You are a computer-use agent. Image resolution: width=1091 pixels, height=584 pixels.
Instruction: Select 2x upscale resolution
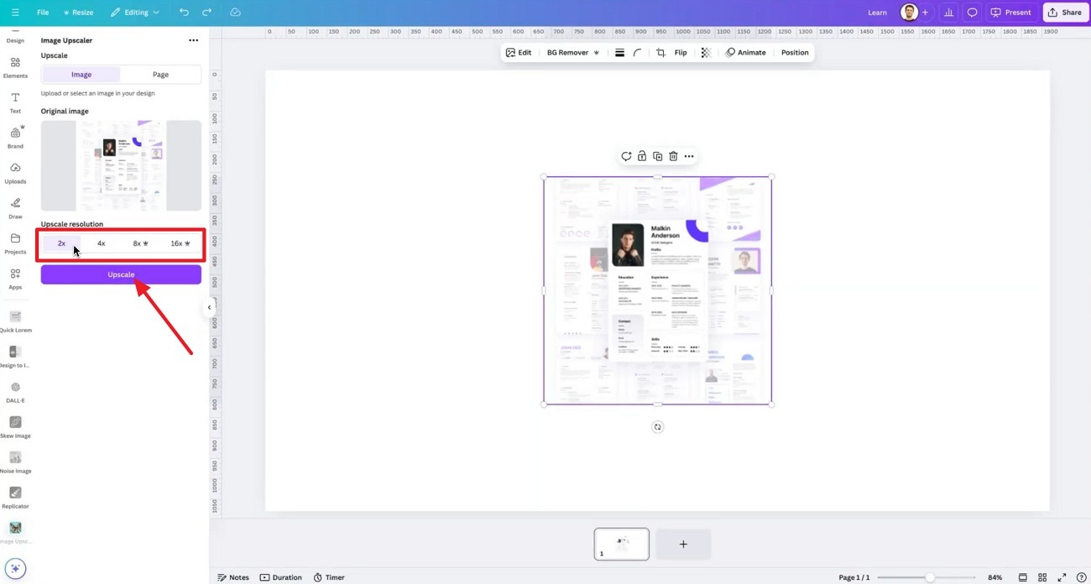[x=61, y=243]
